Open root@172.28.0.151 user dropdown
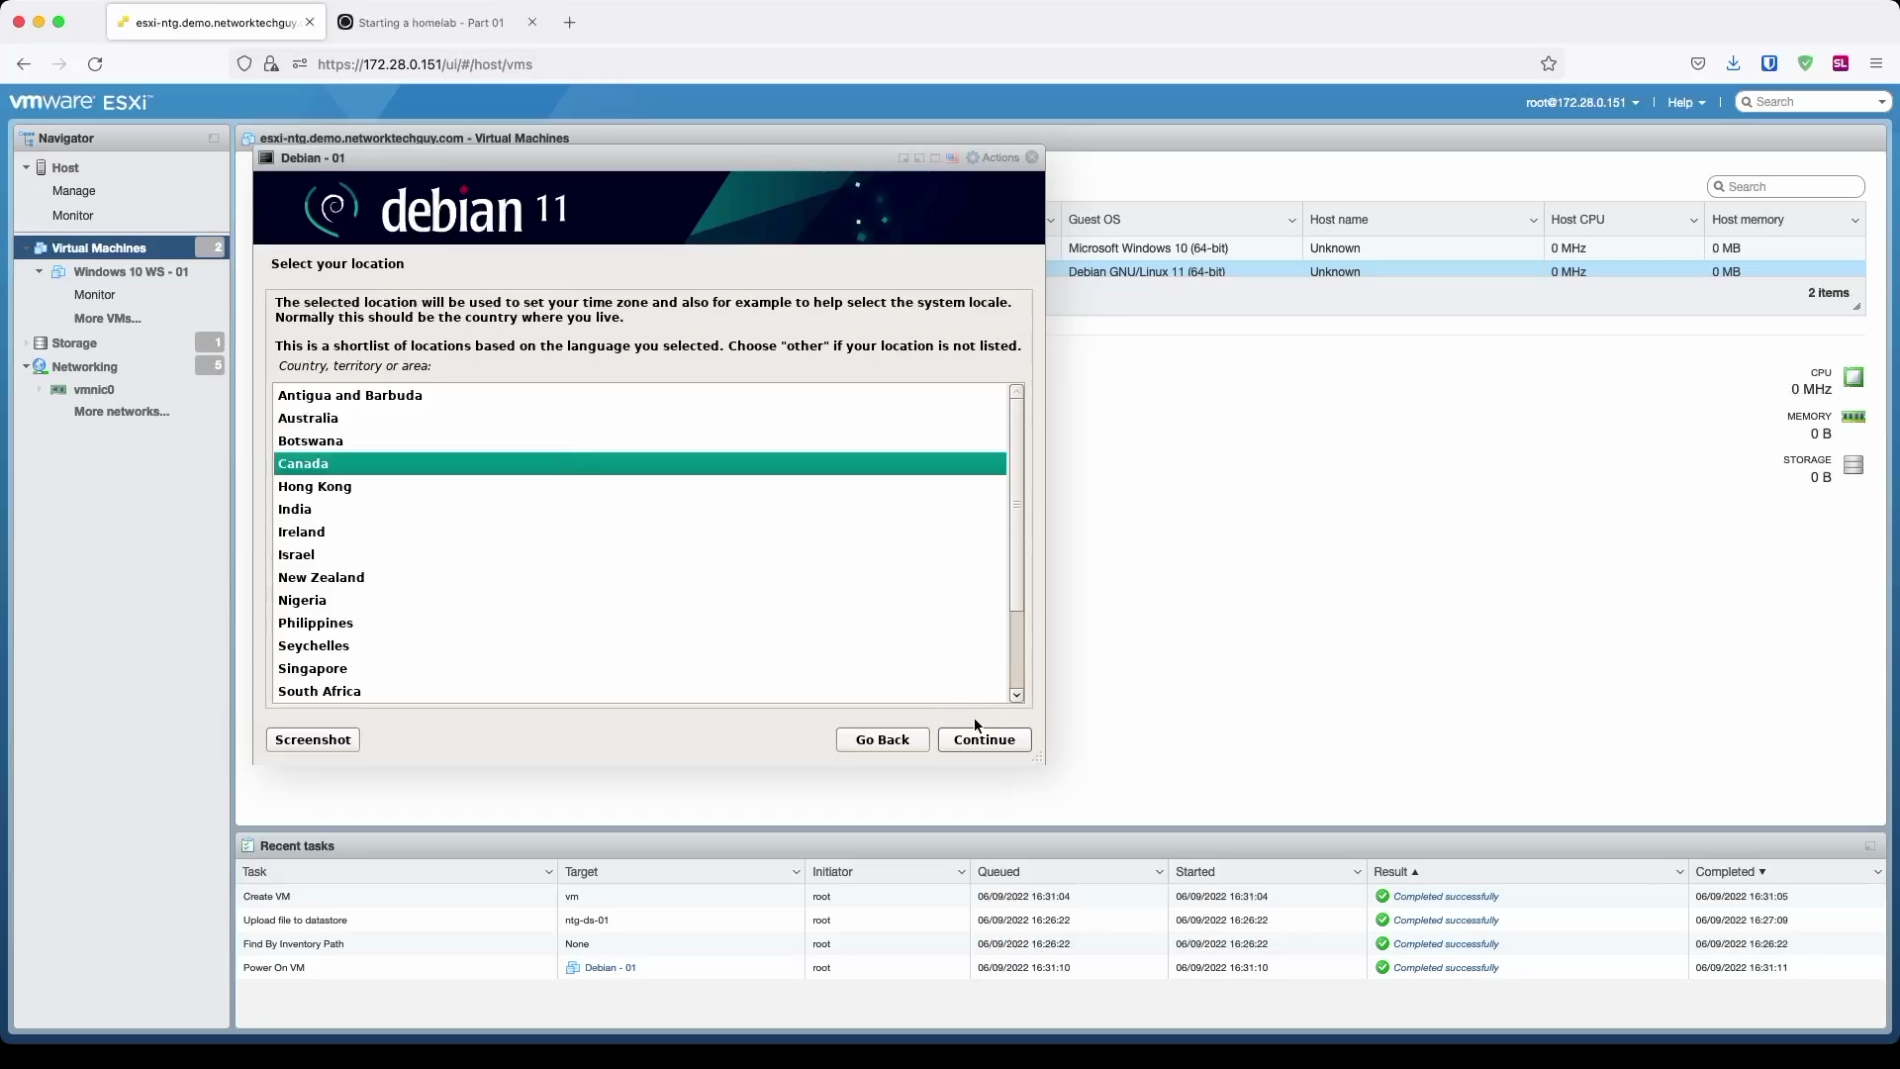 [x=1582, y=102]
